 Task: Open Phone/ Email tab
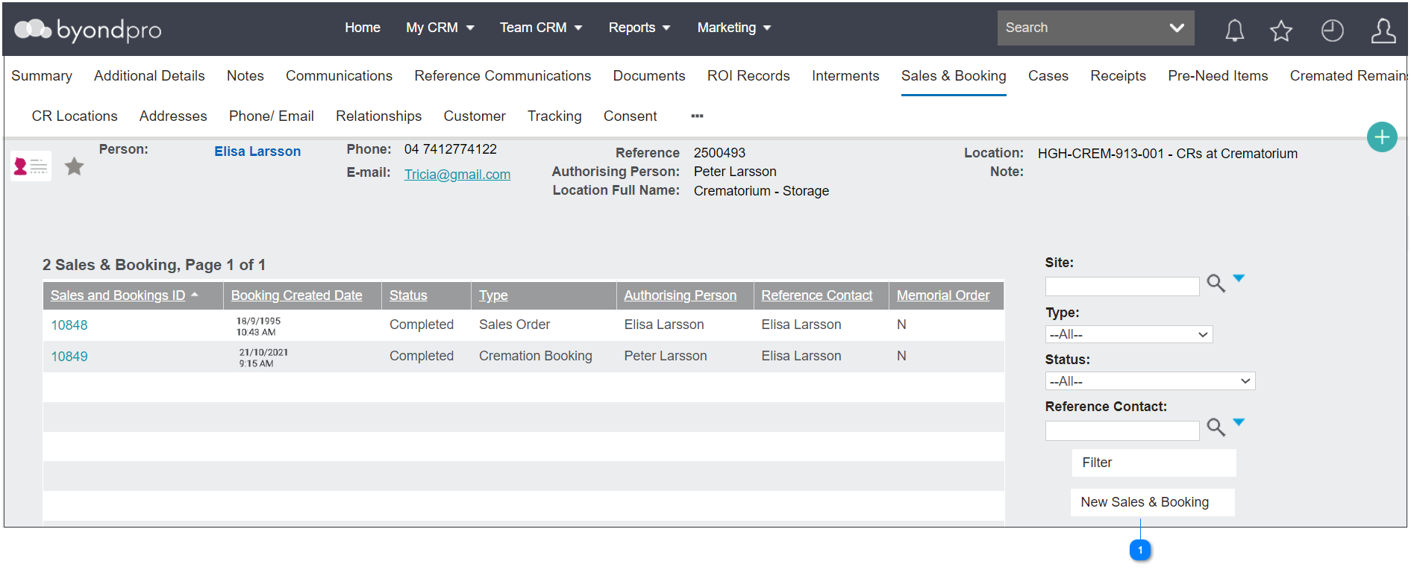click(x=272, y=116)
